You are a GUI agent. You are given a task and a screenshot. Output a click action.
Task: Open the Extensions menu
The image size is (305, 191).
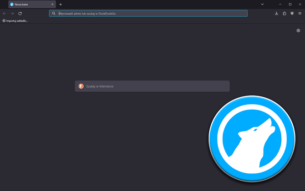[284, 13]
